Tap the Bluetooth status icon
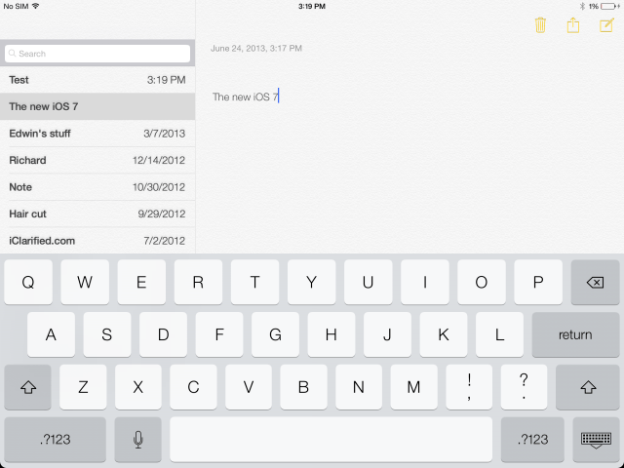The height and width of the screenshot is (468, 624). point(582,6)
